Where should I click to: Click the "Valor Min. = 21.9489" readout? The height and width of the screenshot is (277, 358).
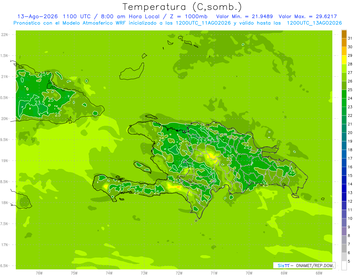click(x=245, y=16)
